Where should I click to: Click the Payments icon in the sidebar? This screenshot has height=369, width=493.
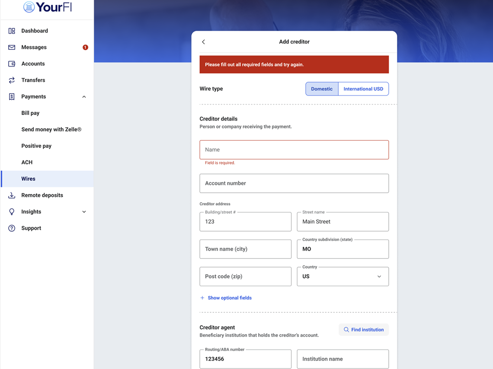[12, 96]
